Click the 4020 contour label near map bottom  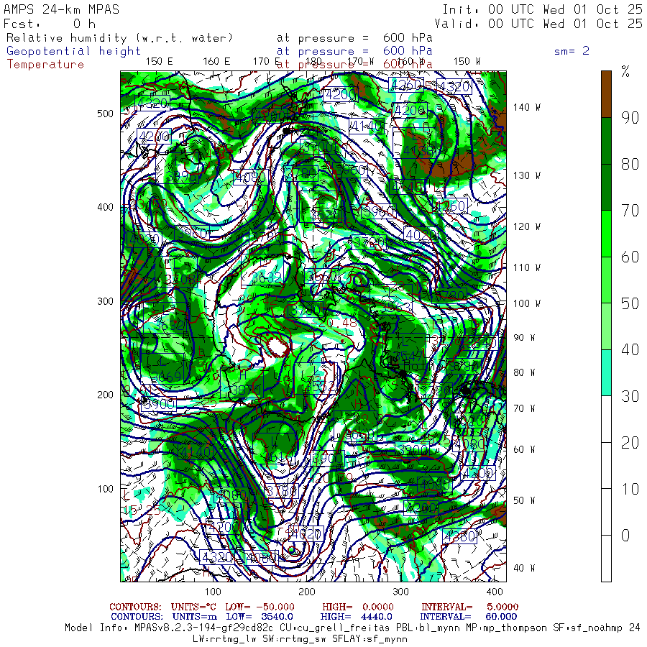(305, 533)
